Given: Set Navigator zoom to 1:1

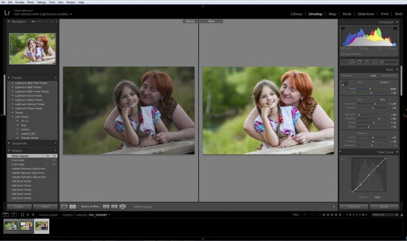Looking at the screenshot, I should (x=46, y=22).
